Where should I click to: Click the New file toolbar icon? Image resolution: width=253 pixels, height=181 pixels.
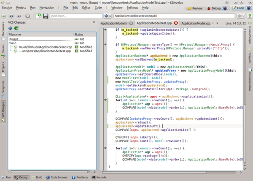click(x=38, y=16)
